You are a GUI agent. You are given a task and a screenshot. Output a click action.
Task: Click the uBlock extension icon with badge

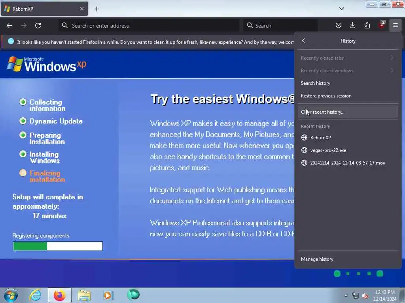(x=382, y=25)
